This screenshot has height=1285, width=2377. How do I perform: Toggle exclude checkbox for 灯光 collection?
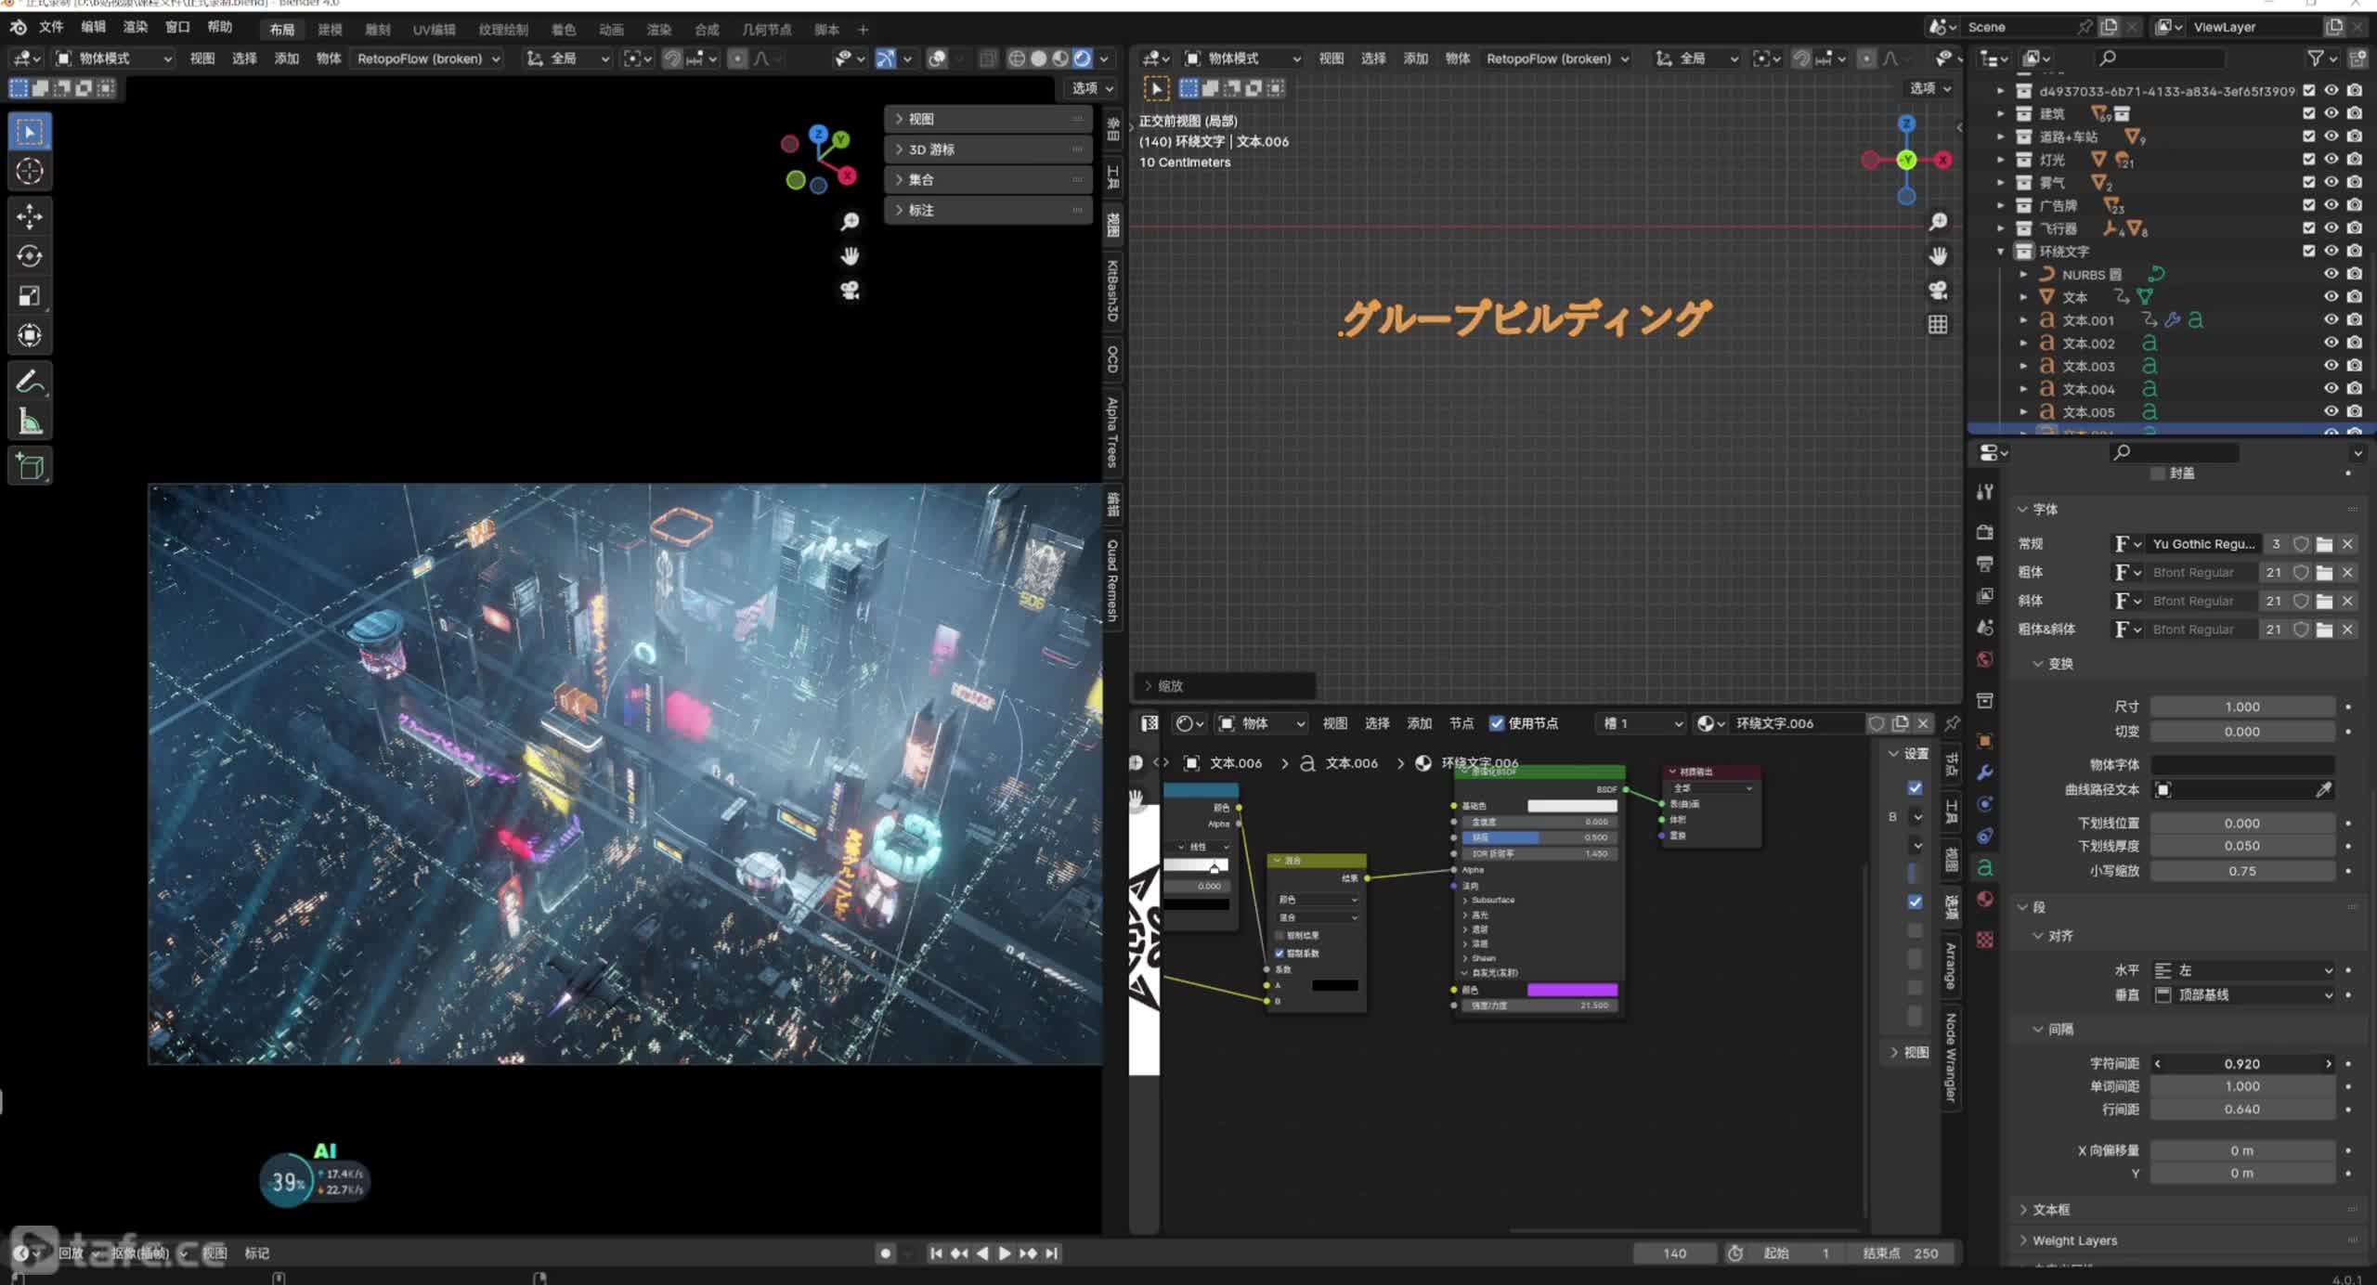coord(2309,159)
